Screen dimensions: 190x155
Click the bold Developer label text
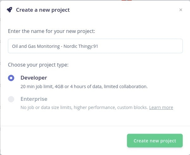(34, 78)
